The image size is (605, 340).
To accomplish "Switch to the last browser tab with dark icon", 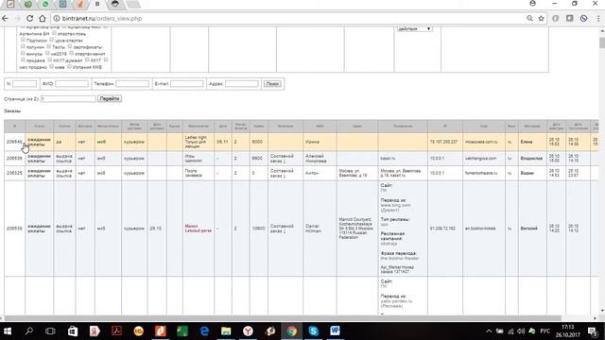I will pos(114,4).
